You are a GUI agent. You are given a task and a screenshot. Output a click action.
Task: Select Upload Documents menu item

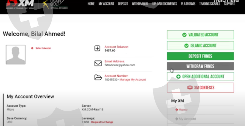165,4
